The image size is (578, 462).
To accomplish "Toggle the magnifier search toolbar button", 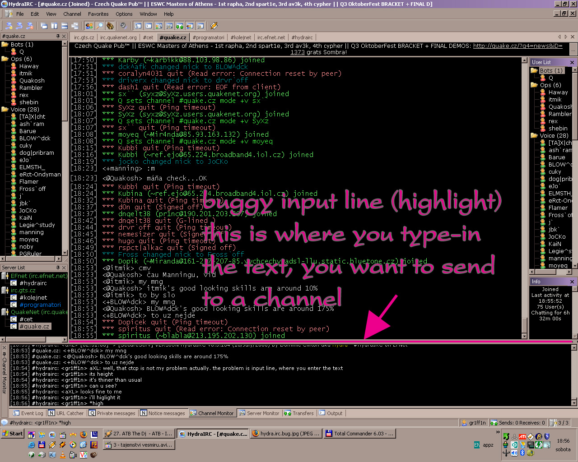I will [99, 26].
